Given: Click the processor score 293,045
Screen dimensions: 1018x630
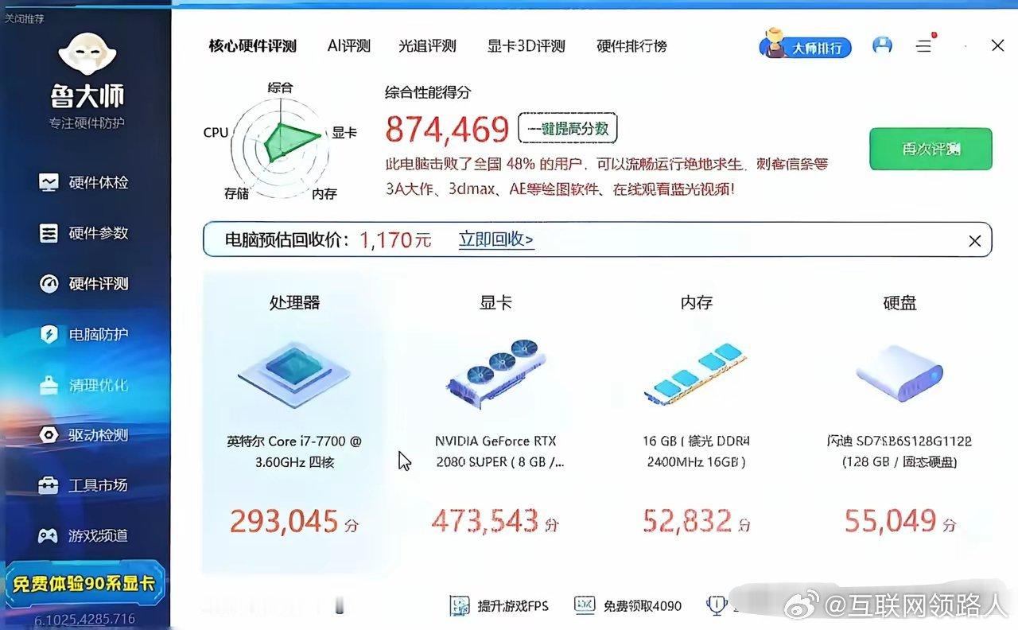Looking at the screenshot, I should pyautogui.click(x=294, y=522).
